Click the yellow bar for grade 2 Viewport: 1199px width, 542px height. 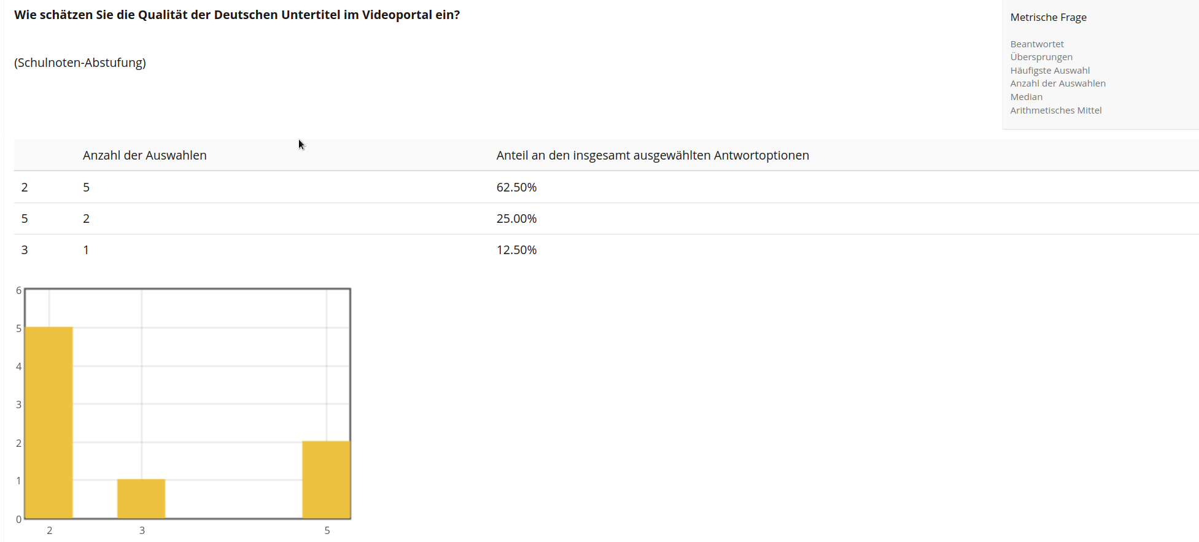click(x=49, y=422)
